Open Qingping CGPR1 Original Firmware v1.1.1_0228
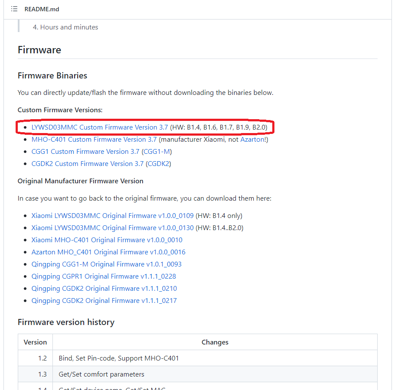 pos(104,276)
